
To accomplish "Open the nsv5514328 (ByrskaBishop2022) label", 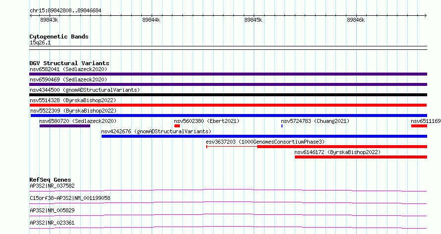I will click(x=73, y=100).
